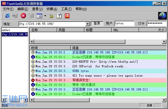Click down-arrow icon on 220-BBSFTP Pro row

(33, 62)
